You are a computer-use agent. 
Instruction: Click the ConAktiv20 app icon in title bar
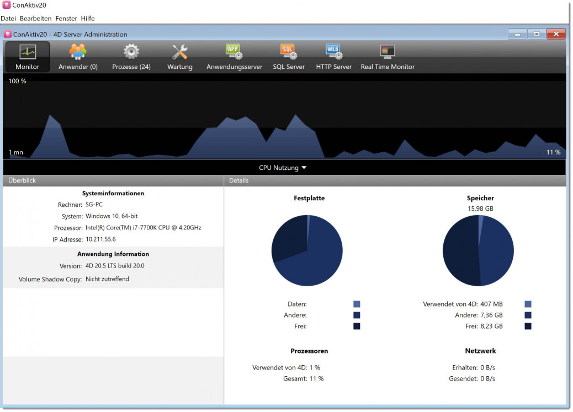click(x=6, y=5)
